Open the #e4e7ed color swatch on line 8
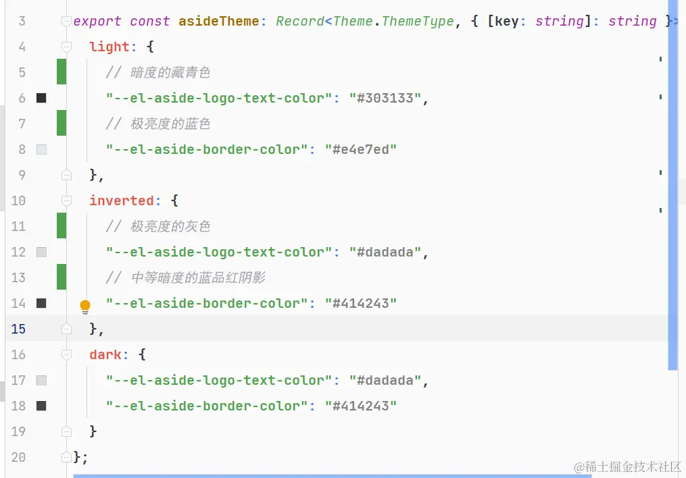 pos(41,149)
